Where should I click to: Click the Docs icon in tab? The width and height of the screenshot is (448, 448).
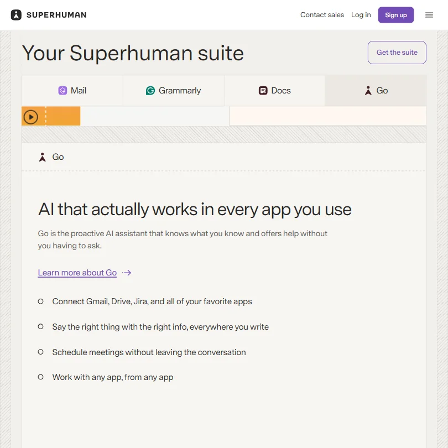(263, 91)
